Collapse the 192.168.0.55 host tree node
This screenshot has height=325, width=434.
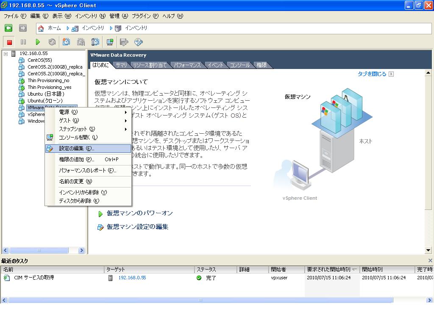point(6,54)
